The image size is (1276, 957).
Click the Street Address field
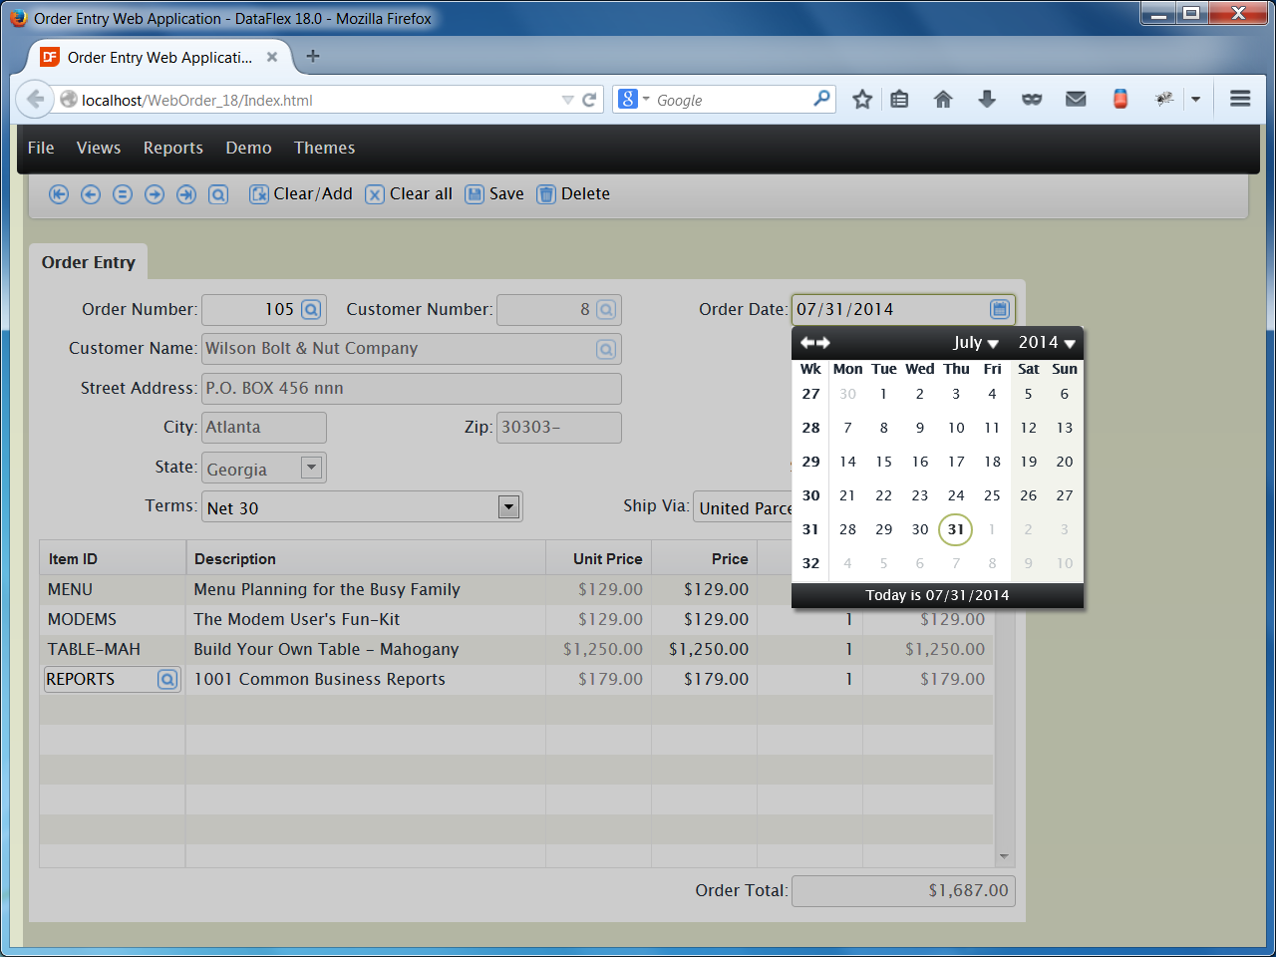point(412,389)
